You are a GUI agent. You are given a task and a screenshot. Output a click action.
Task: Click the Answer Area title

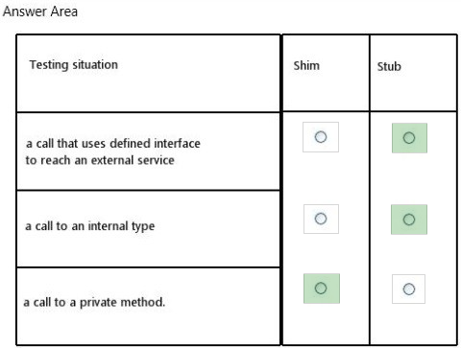[x=40, y=12]
